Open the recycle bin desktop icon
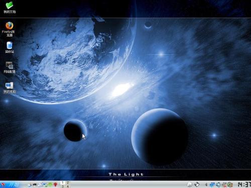 (x=10, y=45)
